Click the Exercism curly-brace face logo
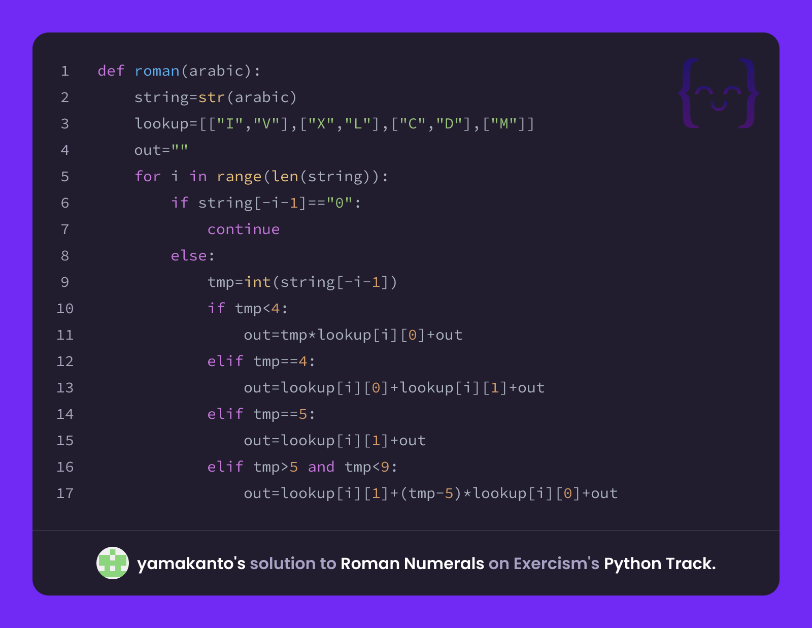Image resolution: width=812 pixels, height=628 pixels. pyautogui.click(x=719, y=93)
